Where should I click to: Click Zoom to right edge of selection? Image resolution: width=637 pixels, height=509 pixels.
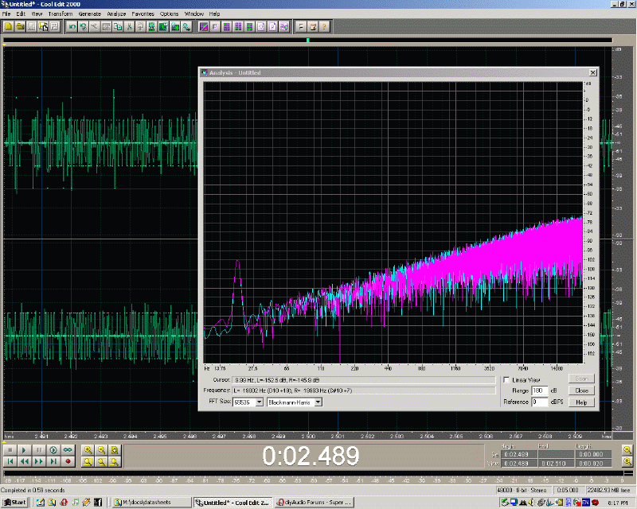coord(115,461)
